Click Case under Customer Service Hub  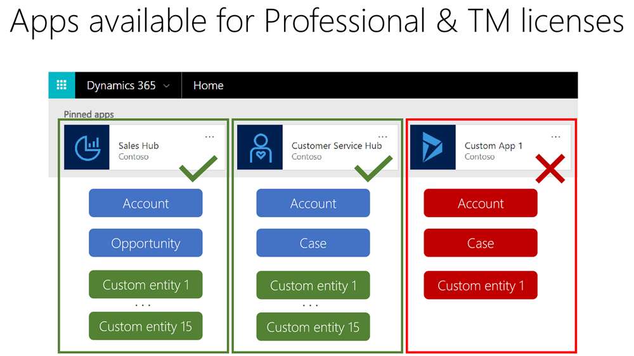pos(313,243)
